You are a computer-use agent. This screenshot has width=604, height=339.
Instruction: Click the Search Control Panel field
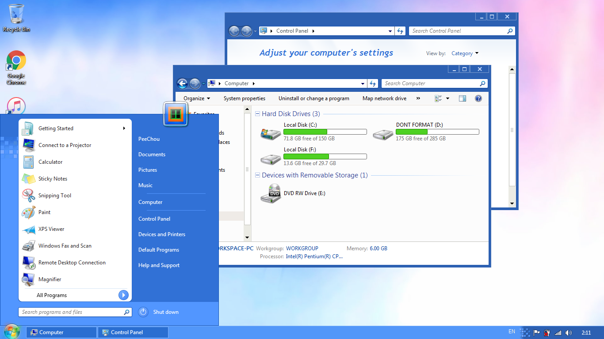tap(463, 31)
